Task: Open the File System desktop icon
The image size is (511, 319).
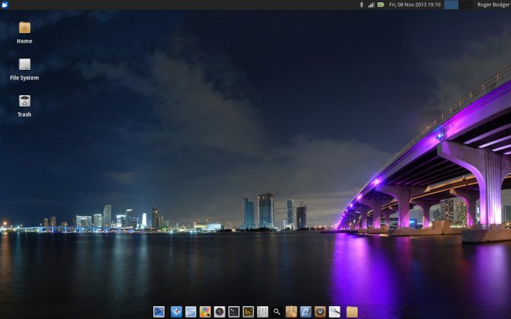Action: tap(25, 65)
